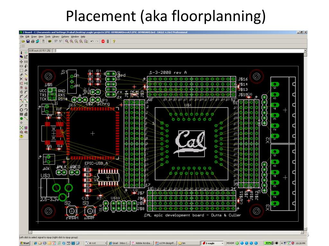Select the Delete (X) tool
Viewport: 329px width, 246px height.
[22, 79]
